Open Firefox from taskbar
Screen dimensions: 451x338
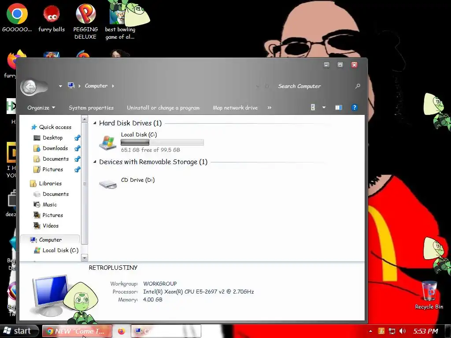pos(122,331)
